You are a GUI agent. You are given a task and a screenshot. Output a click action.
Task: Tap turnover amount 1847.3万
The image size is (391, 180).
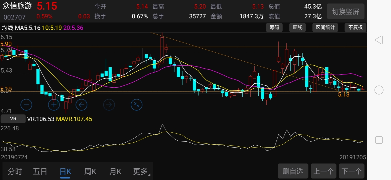252,16
